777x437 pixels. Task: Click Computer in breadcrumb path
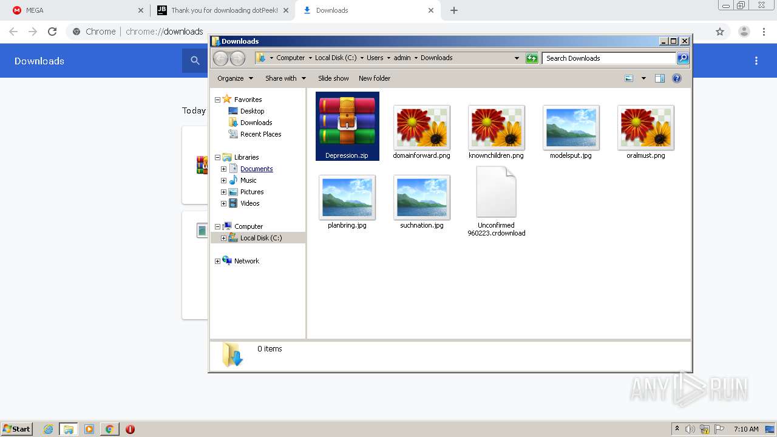point(290,58)
